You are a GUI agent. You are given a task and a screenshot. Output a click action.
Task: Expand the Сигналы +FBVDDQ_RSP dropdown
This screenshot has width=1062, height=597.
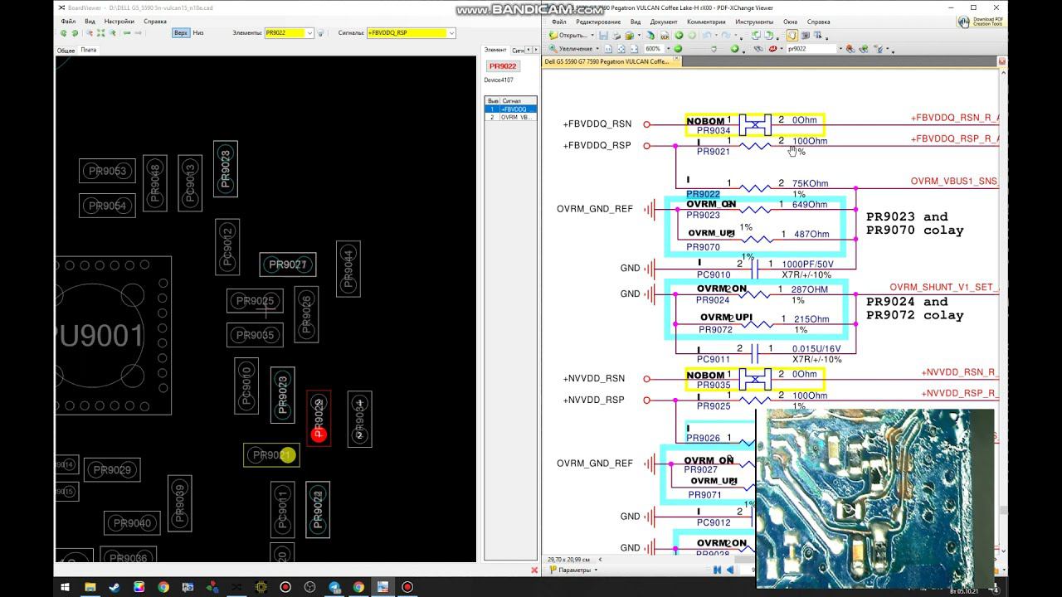coord(451,33)
